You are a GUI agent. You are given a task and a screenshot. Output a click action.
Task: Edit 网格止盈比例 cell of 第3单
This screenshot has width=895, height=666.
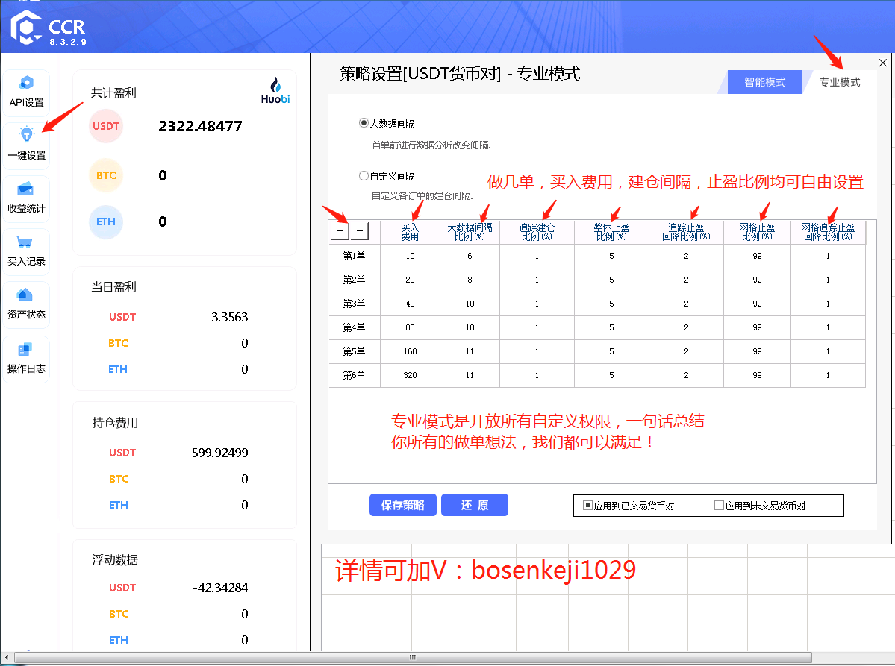(757, 304)
